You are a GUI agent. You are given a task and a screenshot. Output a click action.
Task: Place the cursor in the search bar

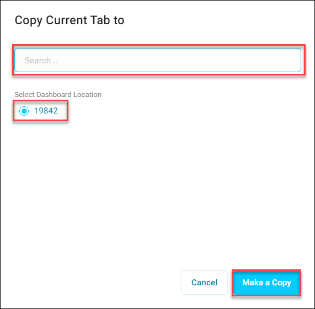coord(158,60)
